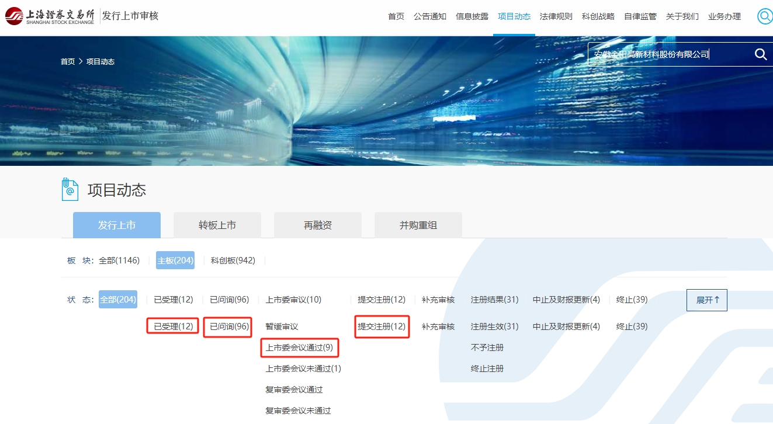773x424 pixels.
Task: Select the 主板(204) board filter
Action: pyautogui.click(x=175, y=260)
